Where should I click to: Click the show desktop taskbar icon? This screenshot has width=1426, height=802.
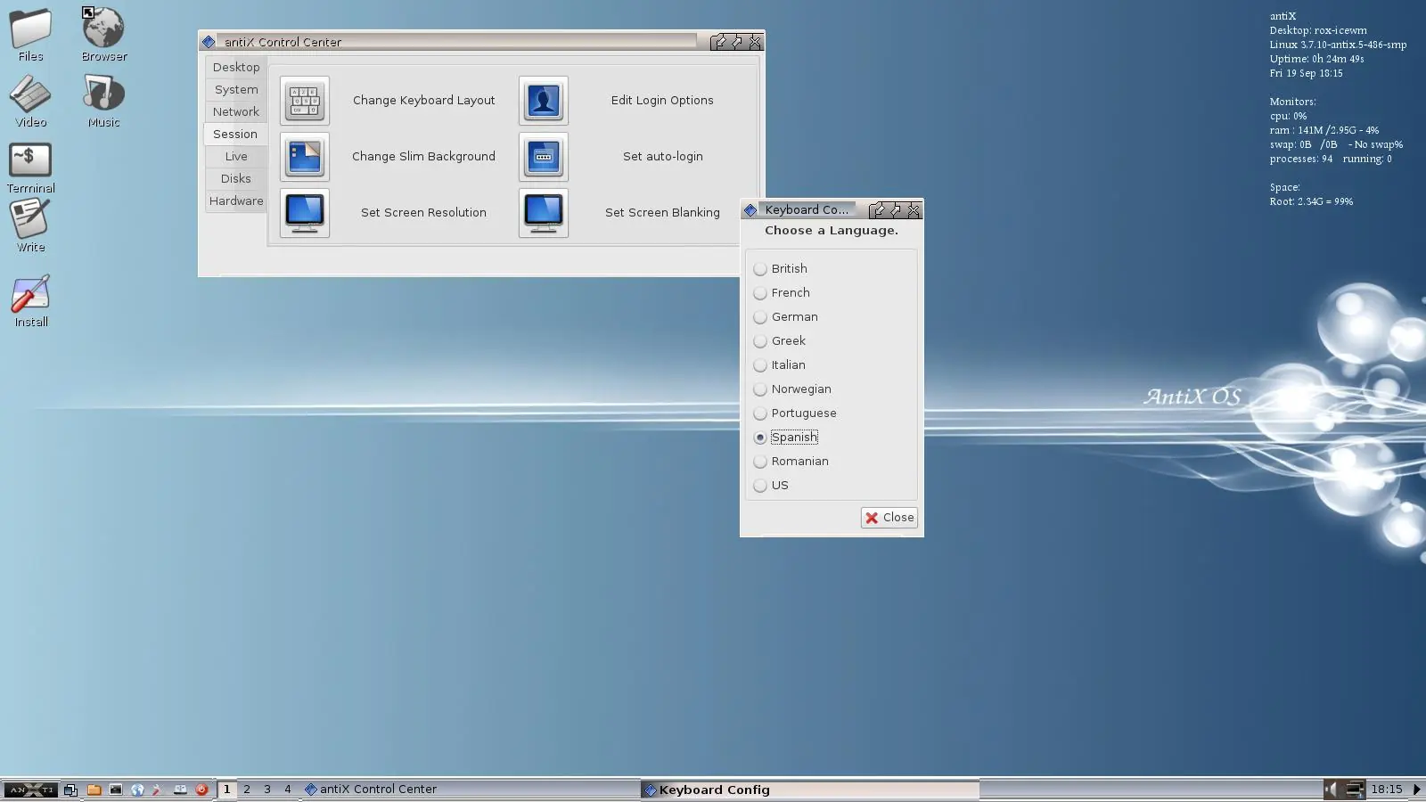click(x=71, y=790)
